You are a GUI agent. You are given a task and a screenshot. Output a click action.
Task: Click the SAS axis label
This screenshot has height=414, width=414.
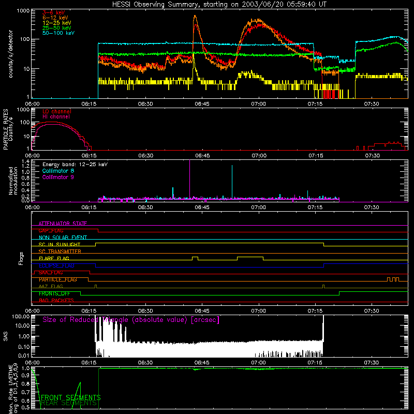[x=5, y=336]
